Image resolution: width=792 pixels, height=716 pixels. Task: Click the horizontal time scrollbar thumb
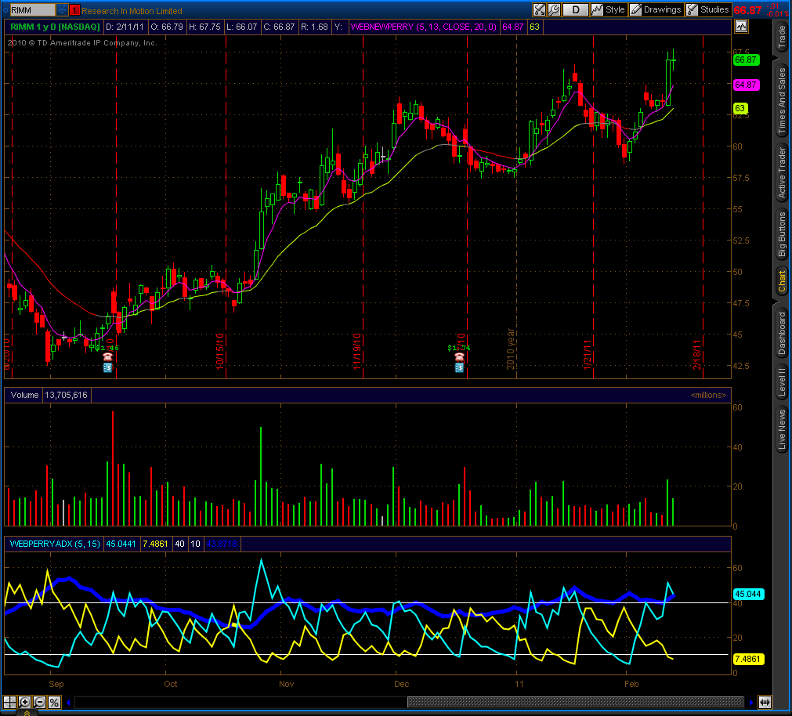click(575, 702)
